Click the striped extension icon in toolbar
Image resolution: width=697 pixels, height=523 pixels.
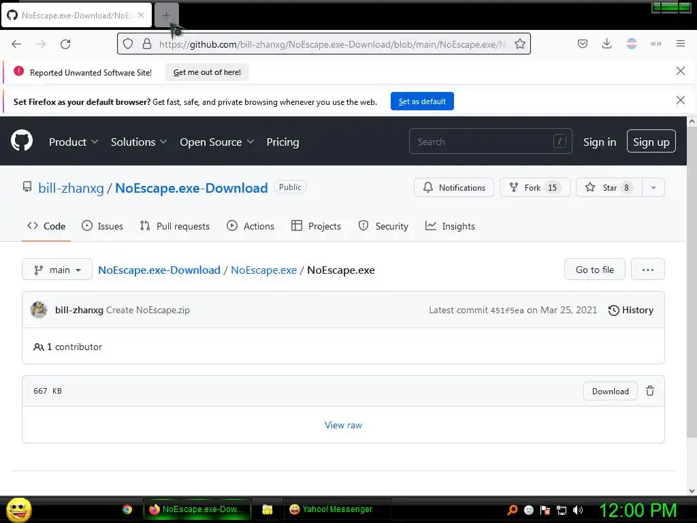(x=631, y=44)
